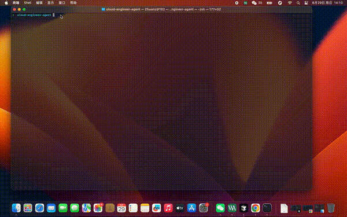Click the folder icon in Terminal title bar

pos(103,9)
